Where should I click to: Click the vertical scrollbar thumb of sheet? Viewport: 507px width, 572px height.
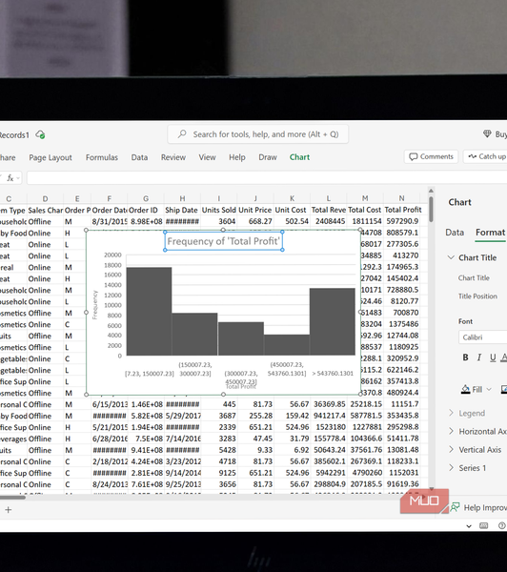[431, 209]
